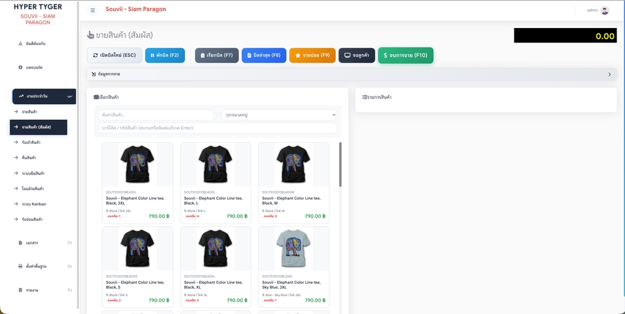Screen dimensions: 625x314
Task: Open the latest bill บิลล่าสุด (F8)
Action: click(264, 55)
